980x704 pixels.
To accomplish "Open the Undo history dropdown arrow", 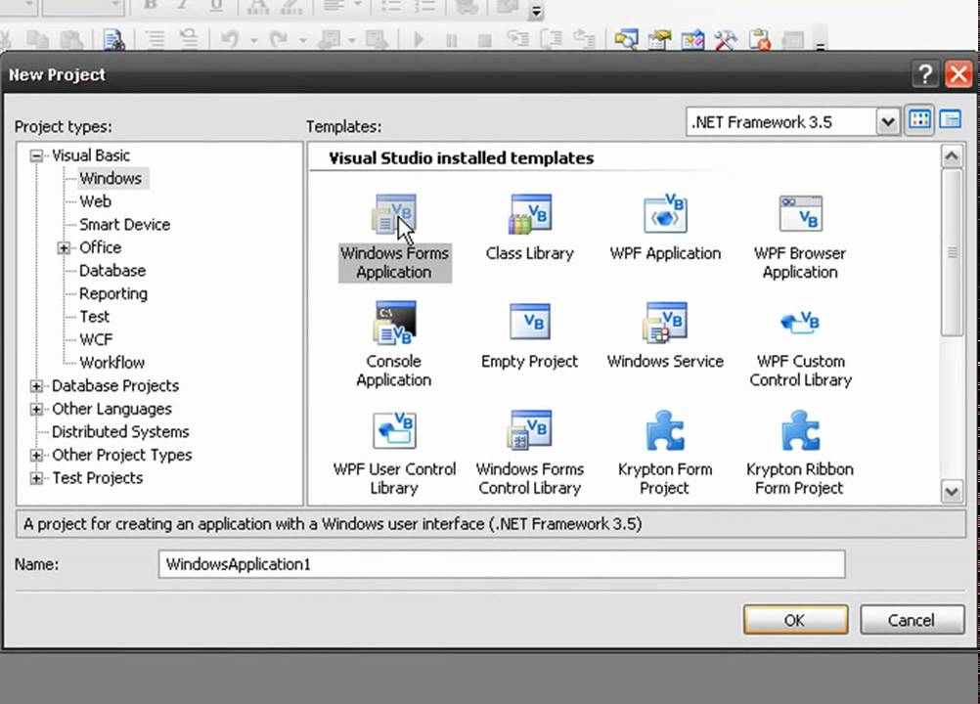I will [x=253, y=41].
